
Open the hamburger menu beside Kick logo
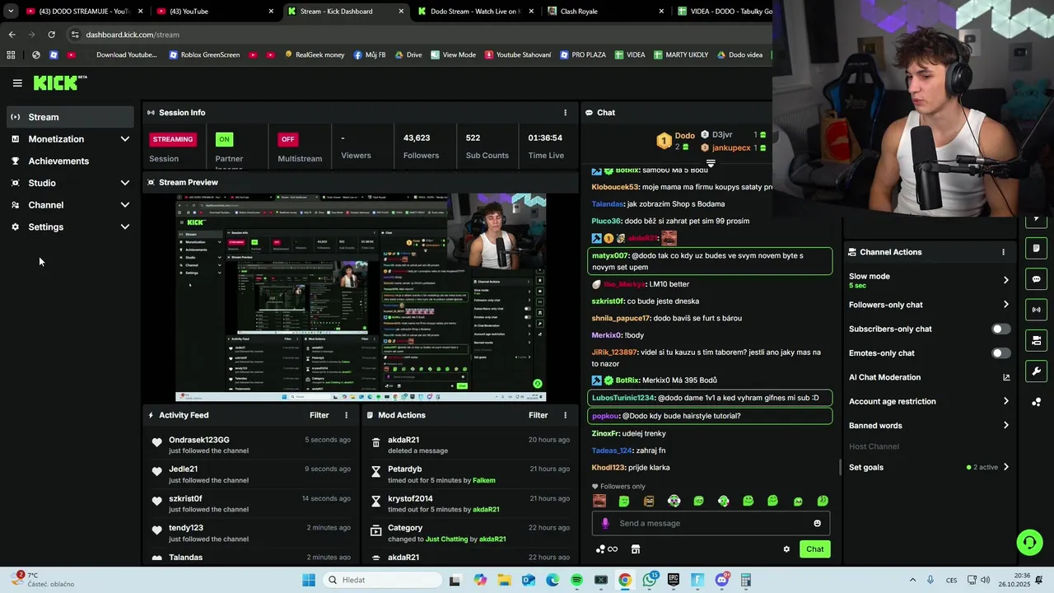(x=17, y=83)
